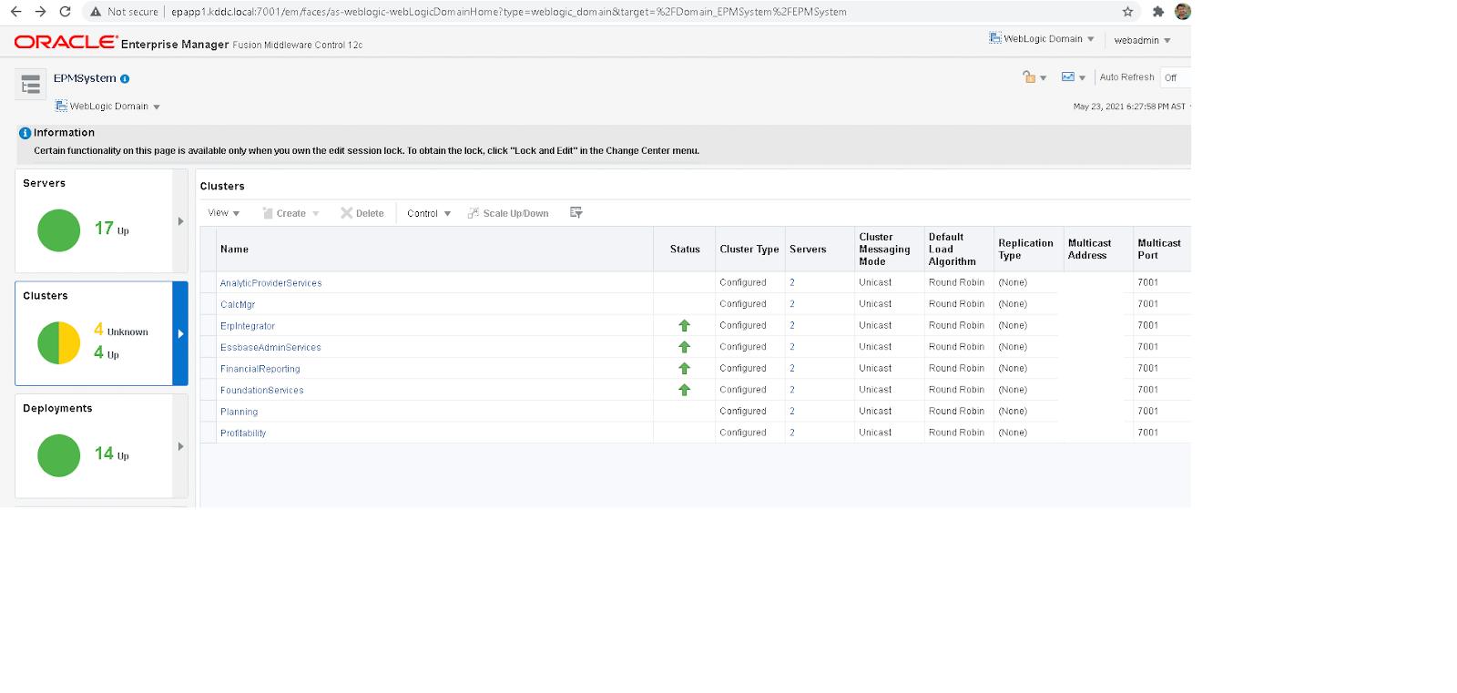Open the Profitability cluster link
This screenshot has height=693, width=1457.
click(x=243, y=433)
